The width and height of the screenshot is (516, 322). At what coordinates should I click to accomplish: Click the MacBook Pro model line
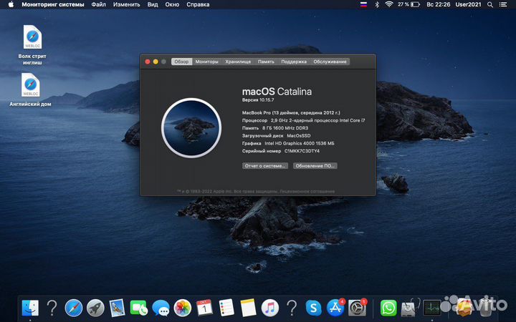(x=291, y=113)
